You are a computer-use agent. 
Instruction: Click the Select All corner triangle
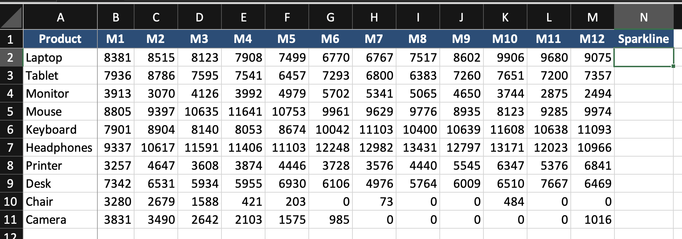click(12, 17)
